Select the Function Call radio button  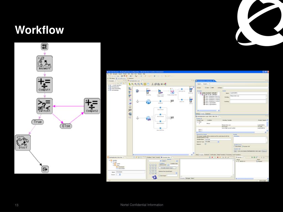pyautogui.click(x=242, y=146)
